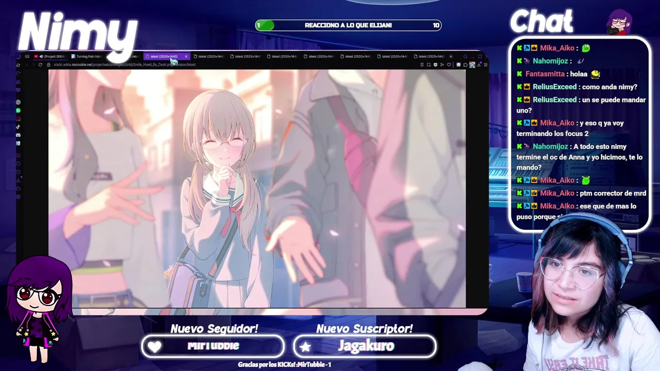The height and width of the screenshot is (371, 660).
Task: Open settings gear in the sidebar
Action: pos(18,196)
